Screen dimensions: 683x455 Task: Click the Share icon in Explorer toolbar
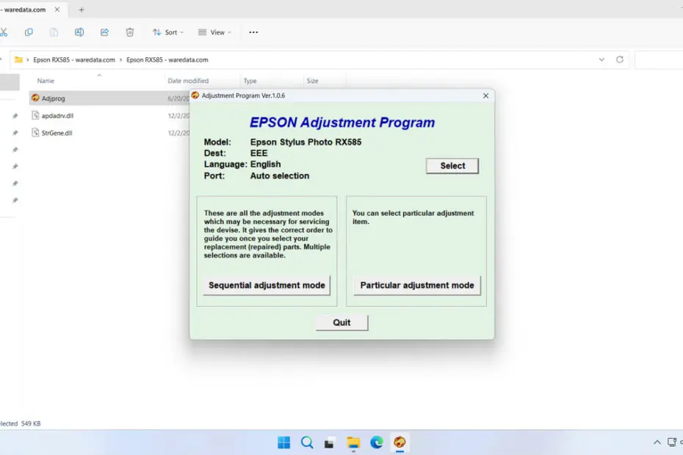pyautogui.click(x=104, y=32)
